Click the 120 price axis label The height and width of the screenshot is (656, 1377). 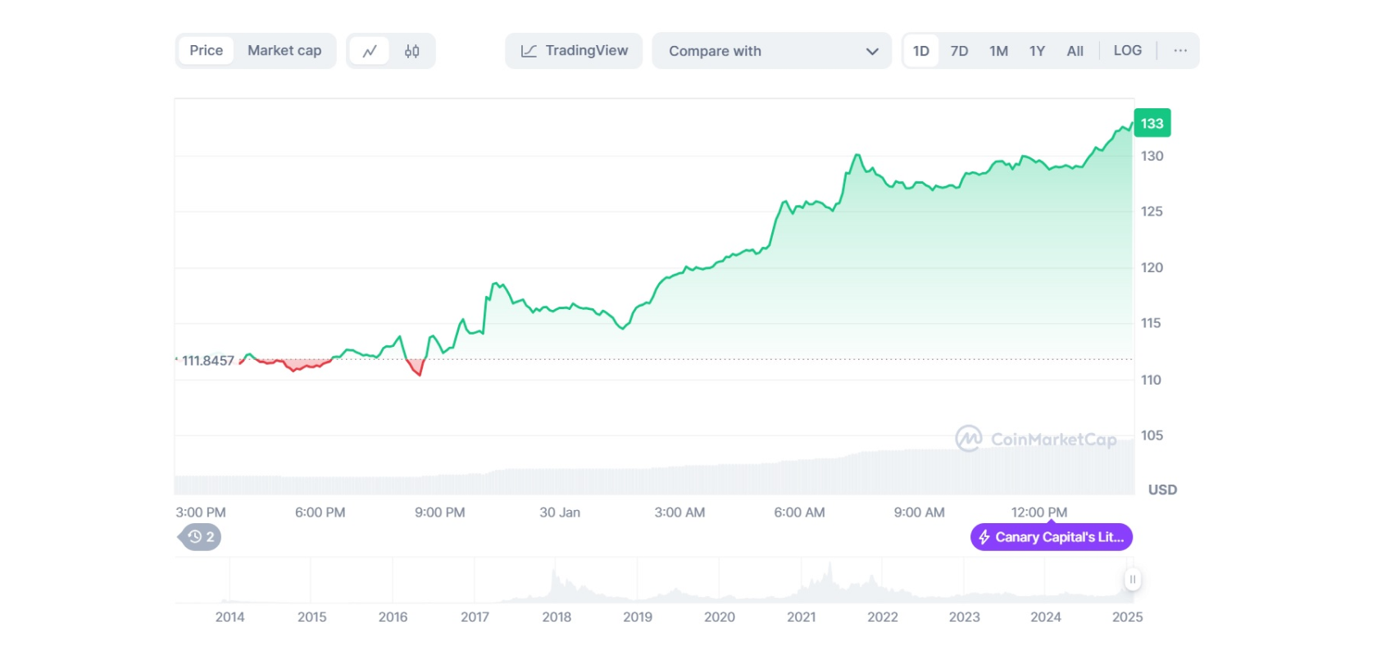click(1152, 267)
